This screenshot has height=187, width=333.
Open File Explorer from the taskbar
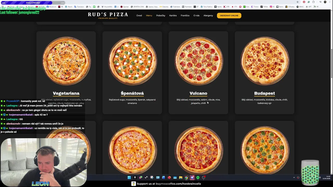click(x=181, y=178)
